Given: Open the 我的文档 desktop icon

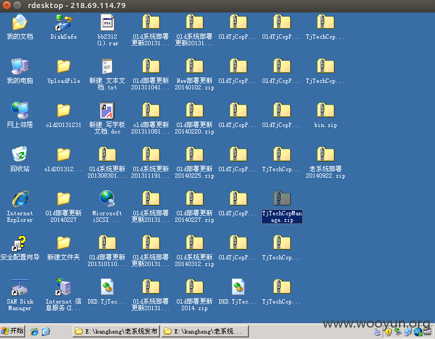Looking at the screenshot, I should (20, 27).
